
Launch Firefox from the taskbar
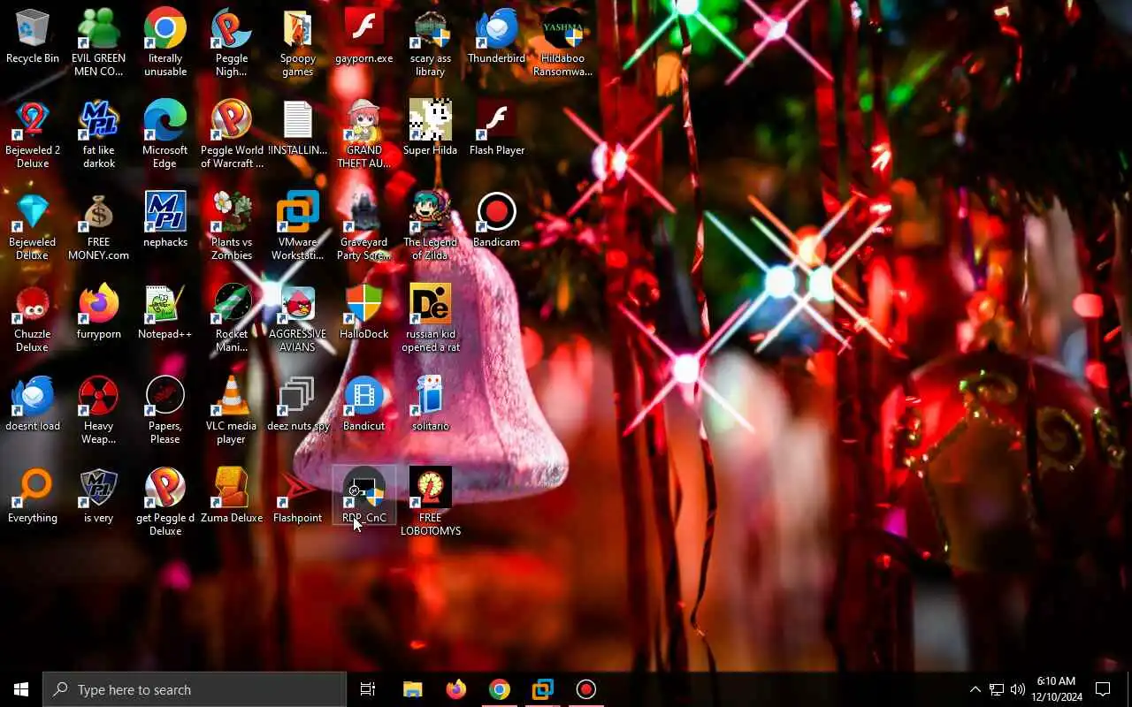tap(455, 689)
